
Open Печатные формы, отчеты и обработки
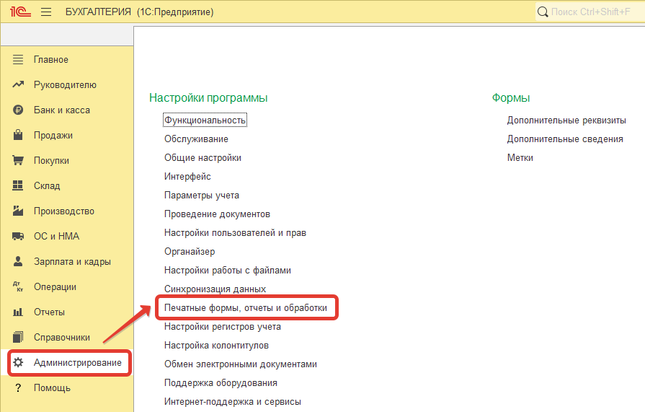point(246,307)
